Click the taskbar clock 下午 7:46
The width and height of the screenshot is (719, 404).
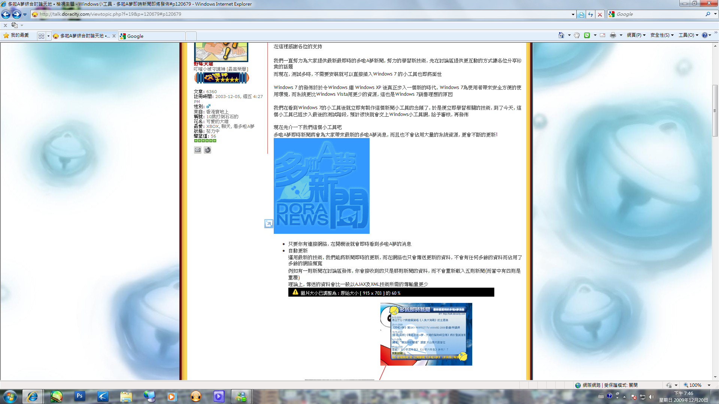683,397
